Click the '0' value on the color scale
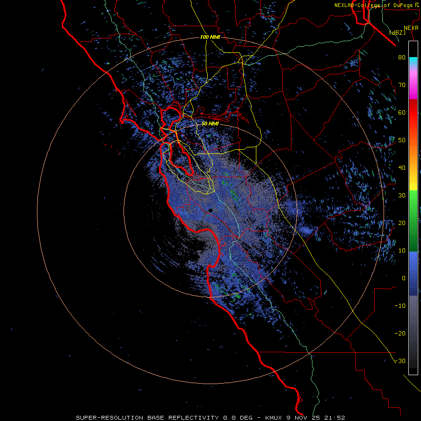The height and width of the screenshot is (421, 421). click(x=404, y=278)
